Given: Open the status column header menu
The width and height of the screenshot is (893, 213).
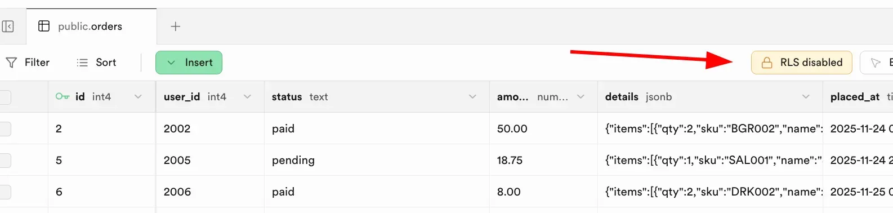Looking at the screenshot, I should click(x=472, y=97).
